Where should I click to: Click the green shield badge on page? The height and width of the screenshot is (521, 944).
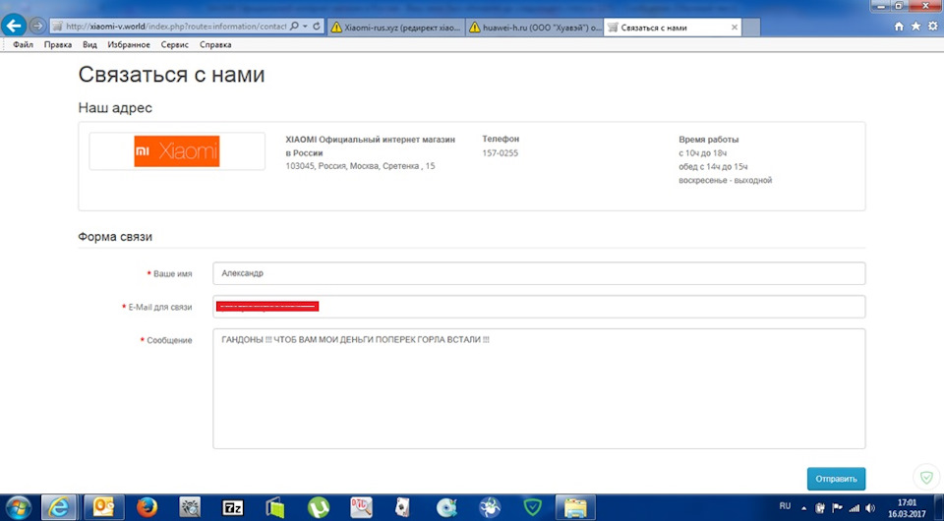coord(927,478)
